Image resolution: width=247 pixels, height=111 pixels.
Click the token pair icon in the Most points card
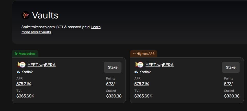[21, 65]
